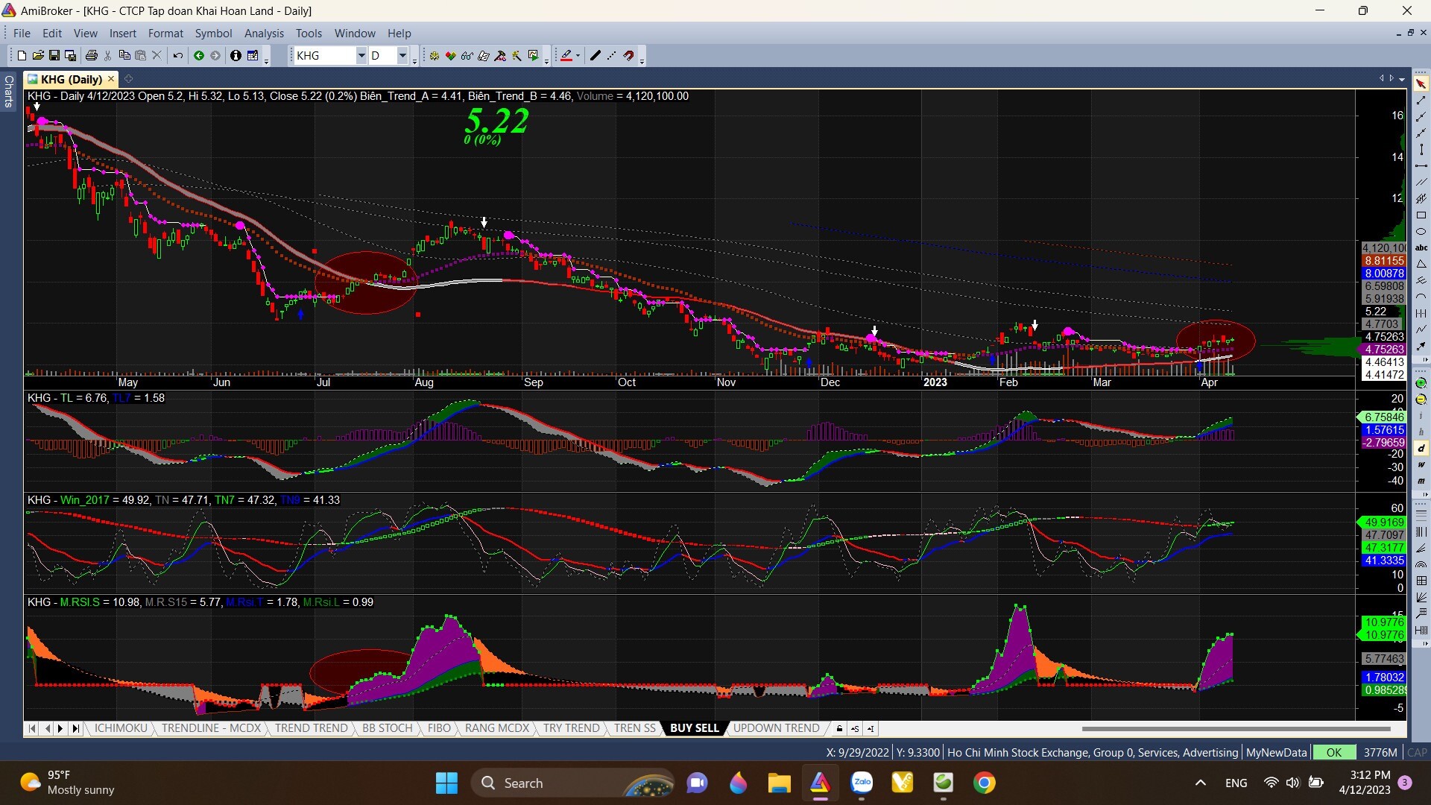Zoom out with the yellow minus magnifier
The height and width of the screenshot is (805, 1431).
click(x=1421, y=400)
